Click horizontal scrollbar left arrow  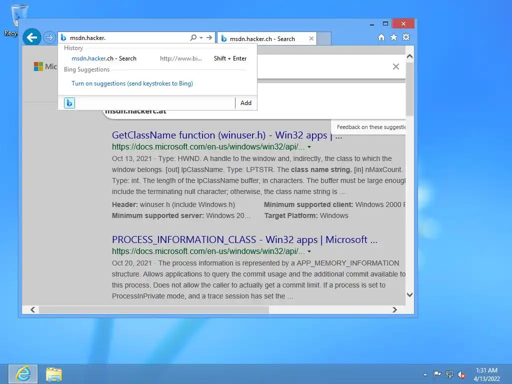pyautogui.click(x=32, y=309)
